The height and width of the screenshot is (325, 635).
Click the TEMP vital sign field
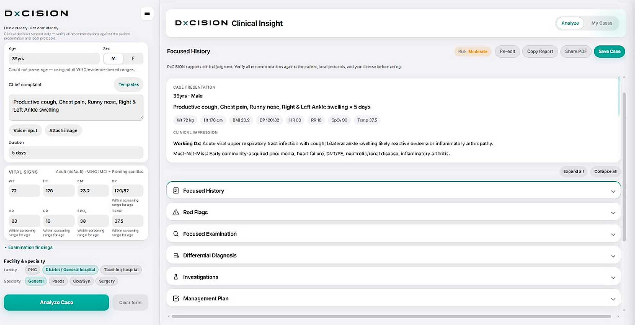pos(127,221)
